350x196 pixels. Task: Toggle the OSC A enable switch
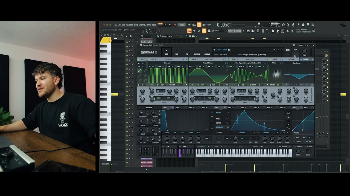point(150,59)
